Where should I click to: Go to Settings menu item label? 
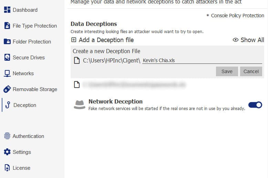click(22, 152)
